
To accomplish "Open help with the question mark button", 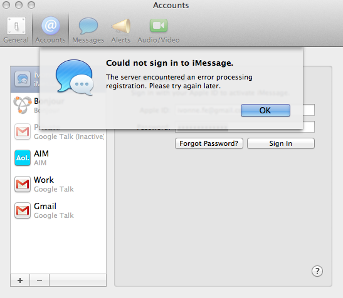I will (317, 271).
